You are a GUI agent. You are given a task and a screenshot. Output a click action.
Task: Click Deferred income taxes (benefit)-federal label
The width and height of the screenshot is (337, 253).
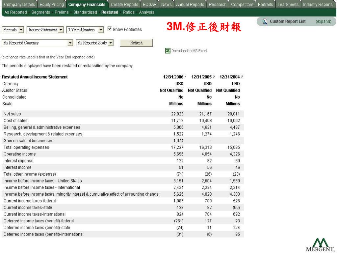(x=39, y=221)
